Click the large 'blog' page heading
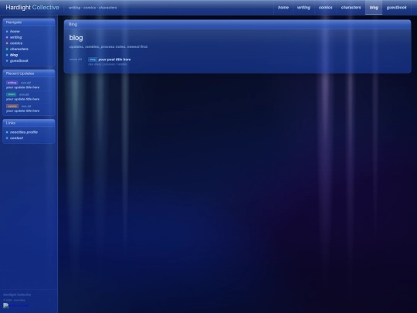 pyautogui.click(x=76, y=38)
